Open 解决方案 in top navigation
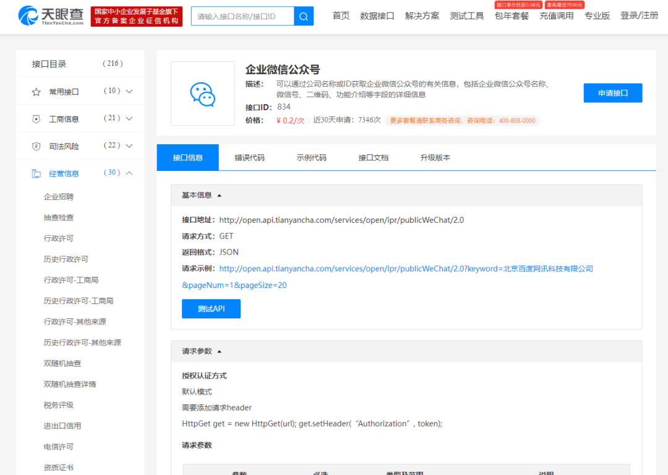 [422, 15]
